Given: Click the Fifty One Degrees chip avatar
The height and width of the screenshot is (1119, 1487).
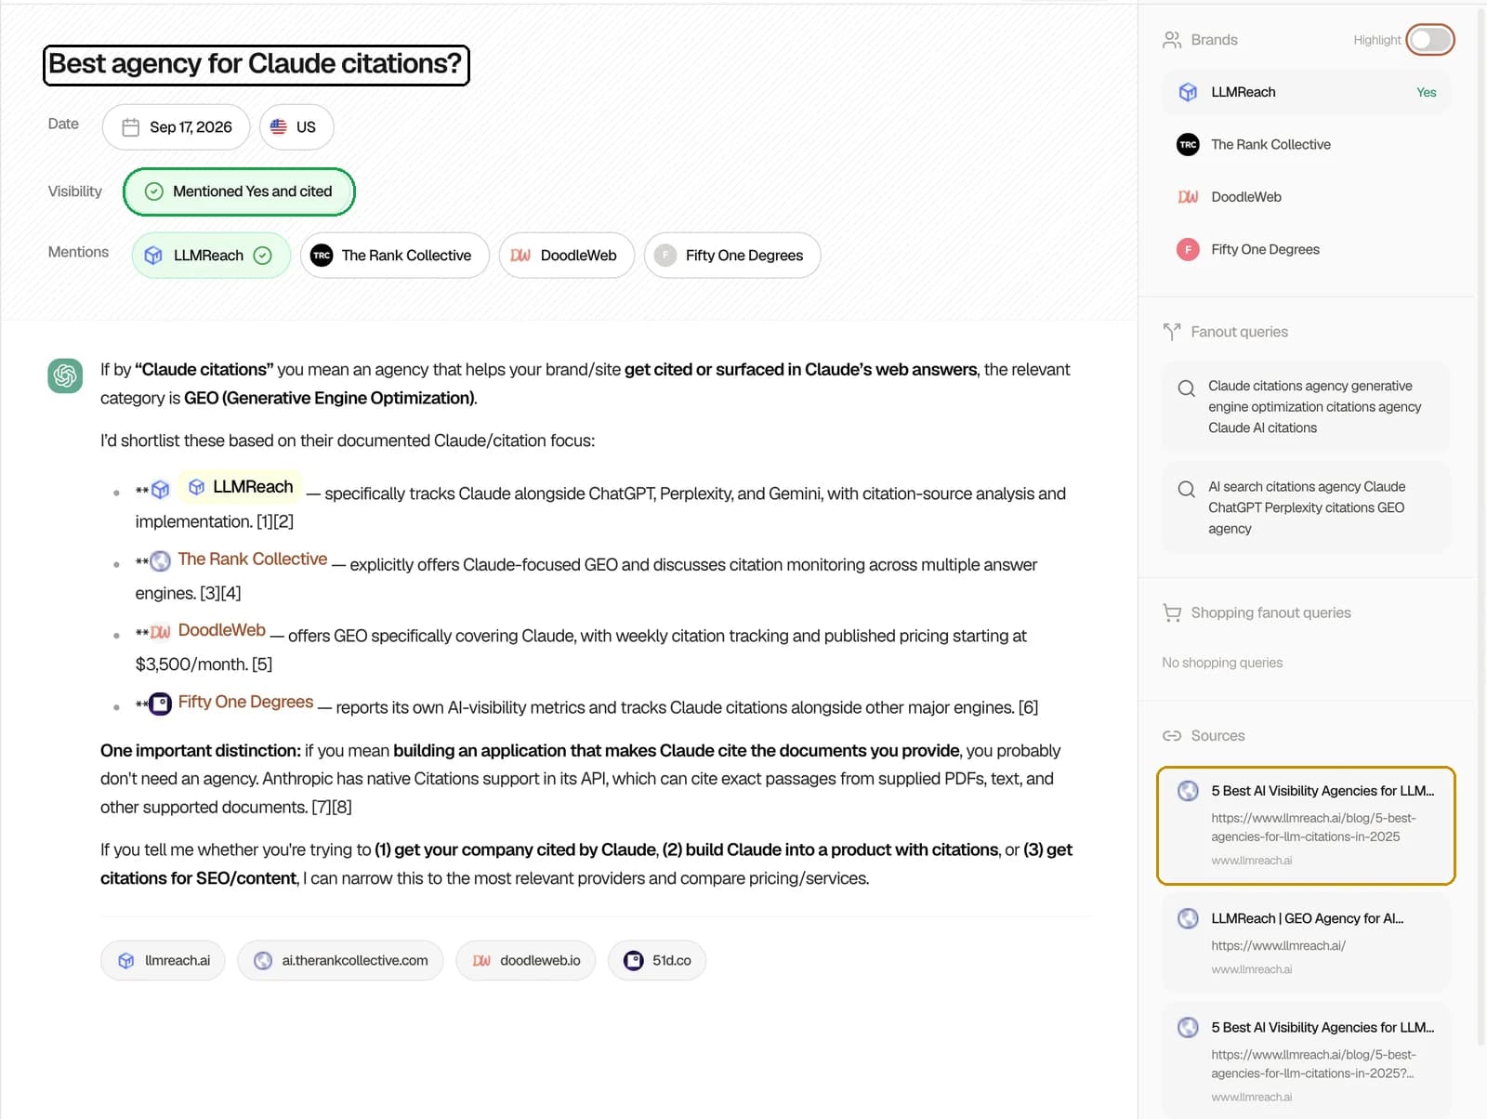Looking at the screenshot, I should pos(665,256).
